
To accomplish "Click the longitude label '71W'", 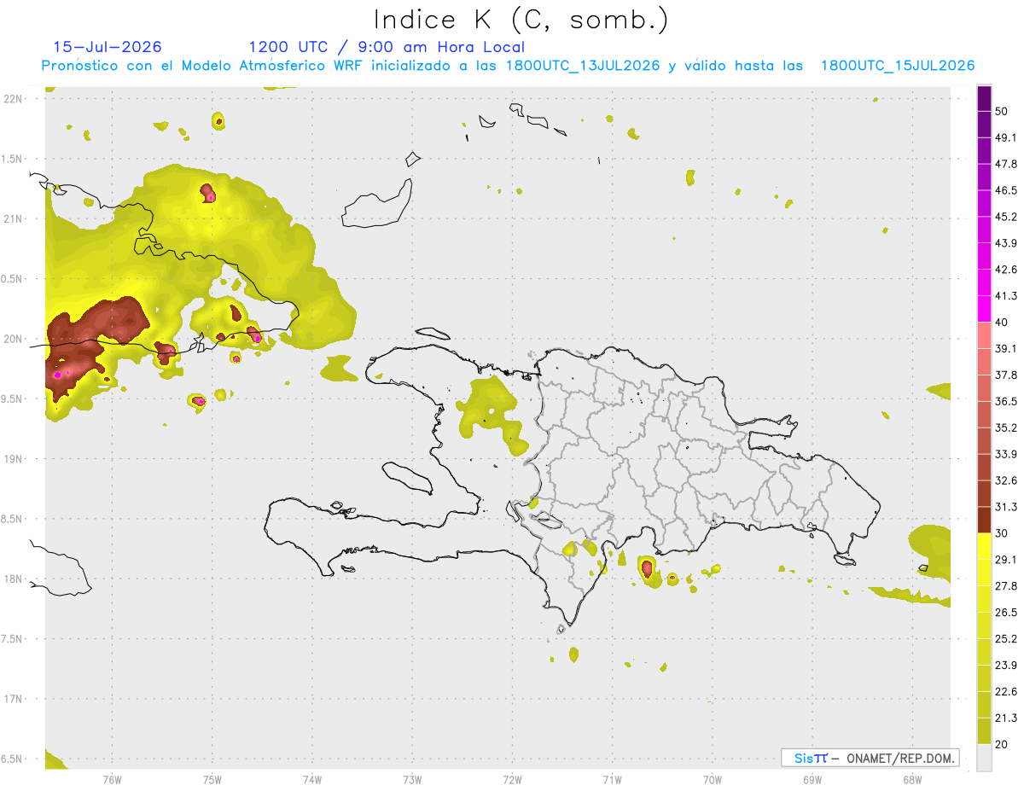I will coord(612,780).
